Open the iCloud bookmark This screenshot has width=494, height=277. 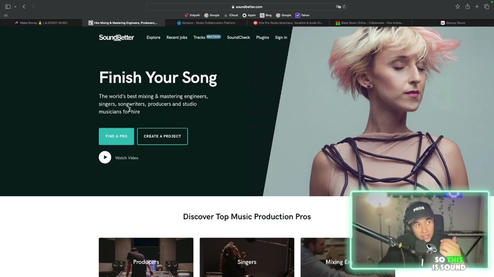click(231, 15)
